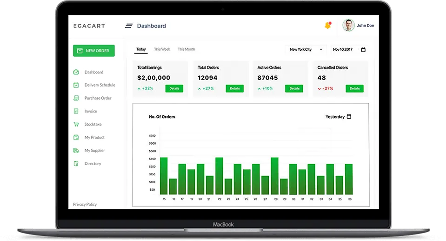Click the Nov 10, 2017 date field
The width and height of the screenshot is (446, 241).
click(349, 49)
